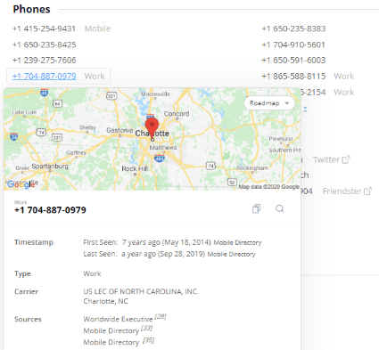This screenshot has height=350, width=379.
Task: Copy phone number +1 704-887-0979 icon
Action: click(256, 208)
